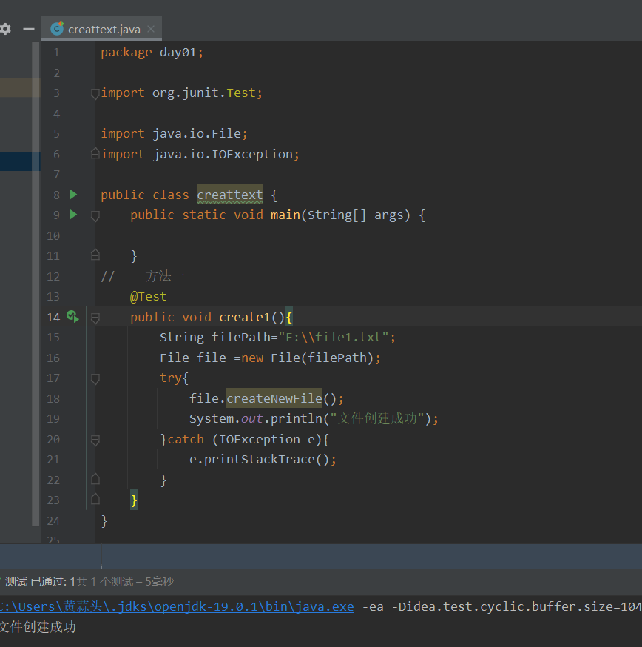This screenshot has width=642, height=647.
Task: Run main method using line 9 gutter arrow
Action: [73, 215]
